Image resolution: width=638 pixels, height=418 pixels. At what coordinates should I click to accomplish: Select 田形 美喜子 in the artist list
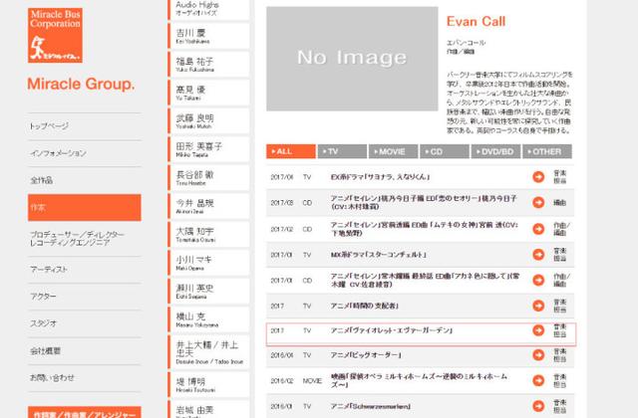208,149
